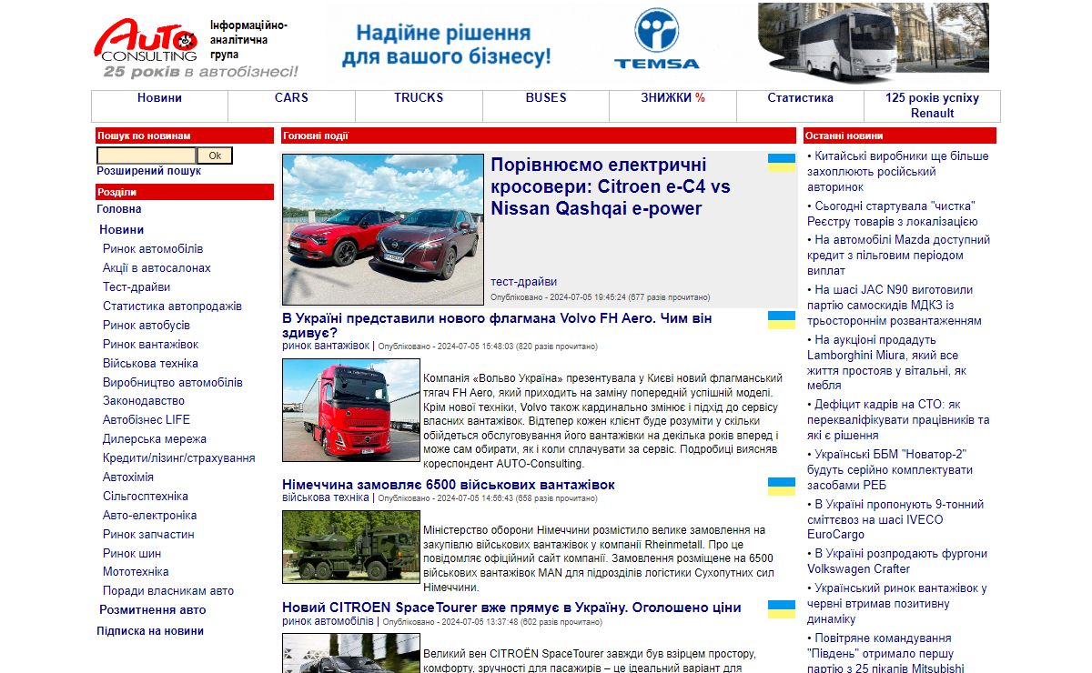Open Ринок автобусів category
1092x673 pixels.
point(147,326)
